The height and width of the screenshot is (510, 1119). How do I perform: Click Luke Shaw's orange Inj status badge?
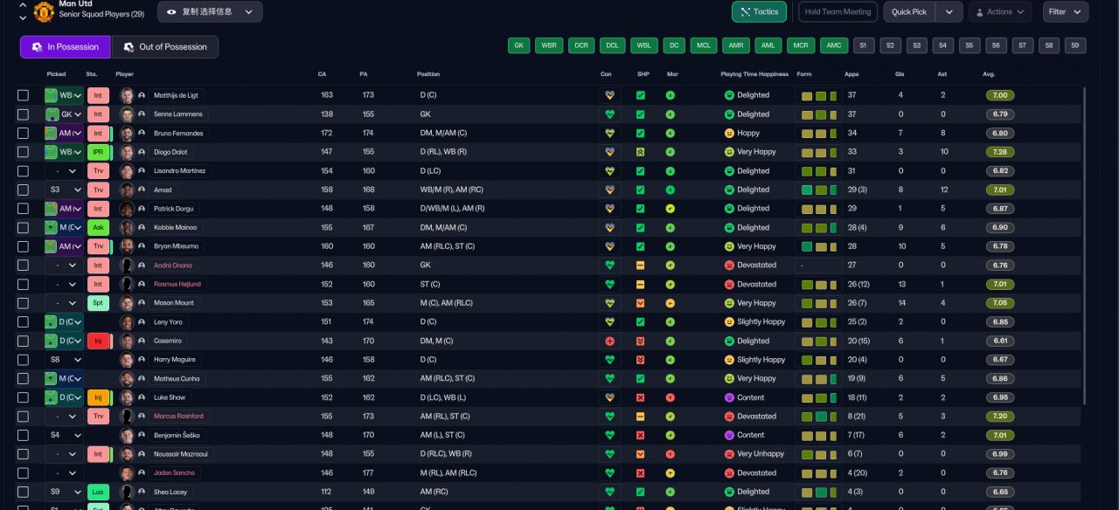click(x=98, y=397)
